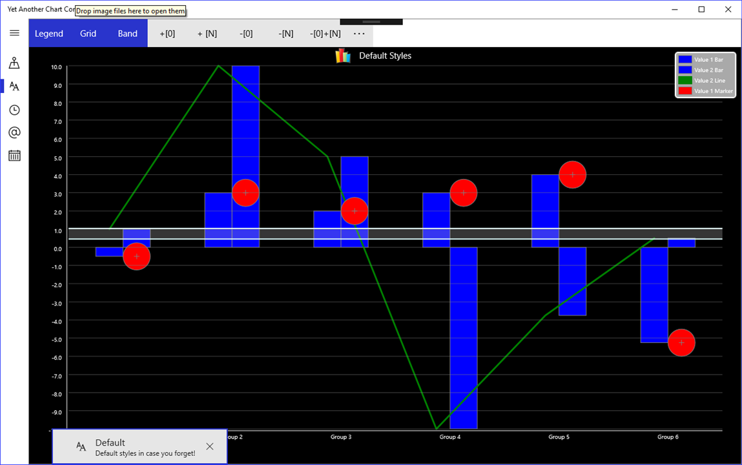Maximize the application window

(701, 10)
